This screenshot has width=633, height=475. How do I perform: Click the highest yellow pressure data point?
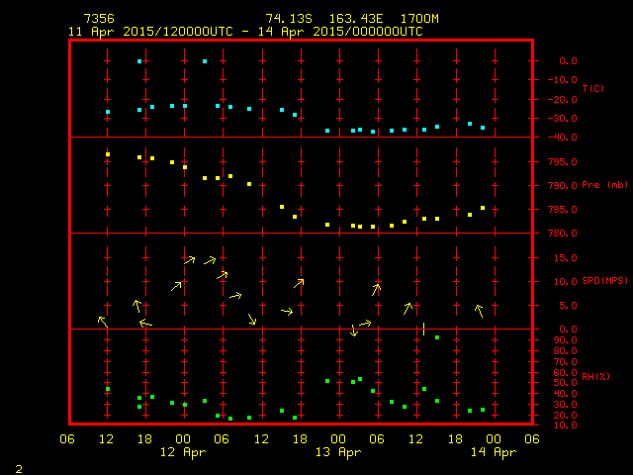108,154
